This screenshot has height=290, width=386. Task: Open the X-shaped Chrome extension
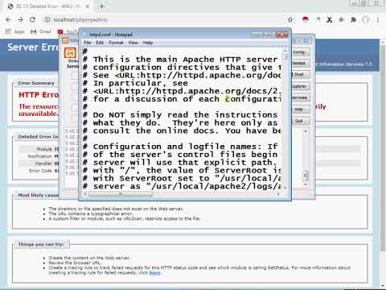[329, 19]
